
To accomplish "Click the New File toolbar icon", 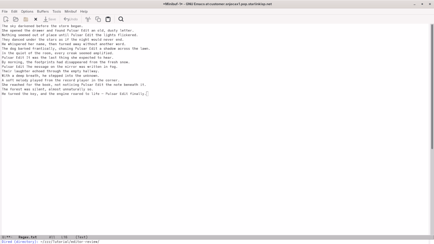I will (x=6, y=19).
